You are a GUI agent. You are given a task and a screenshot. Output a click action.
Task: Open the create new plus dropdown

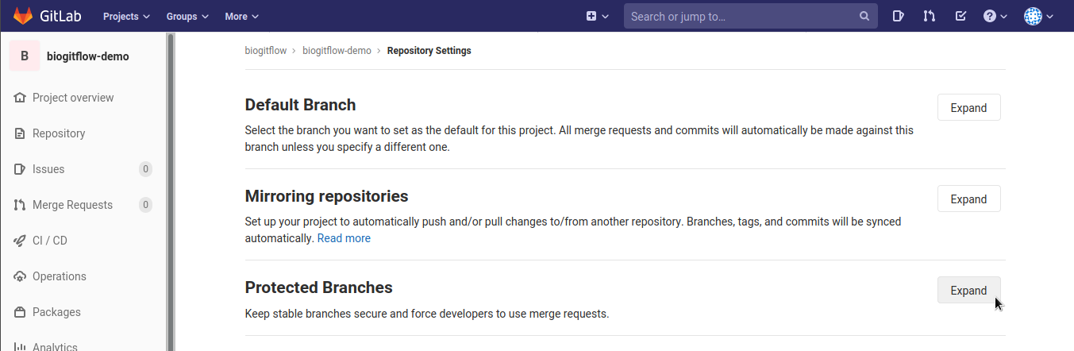(597, 16)
